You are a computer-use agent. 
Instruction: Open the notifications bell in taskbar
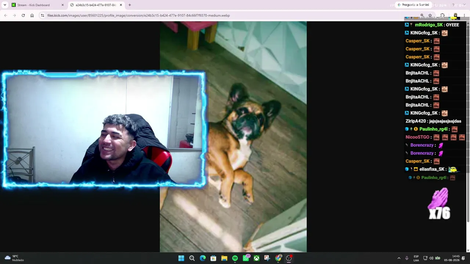[x=463, y=258]
